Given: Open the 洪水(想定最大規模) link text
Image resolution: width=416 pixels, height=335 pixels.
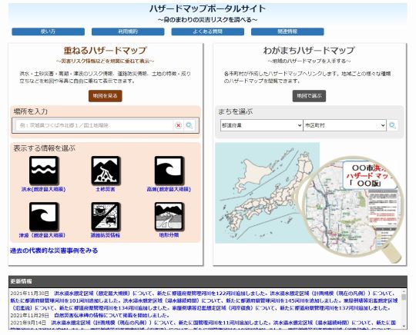Looking at the screenshot, I should click(43, 189).
